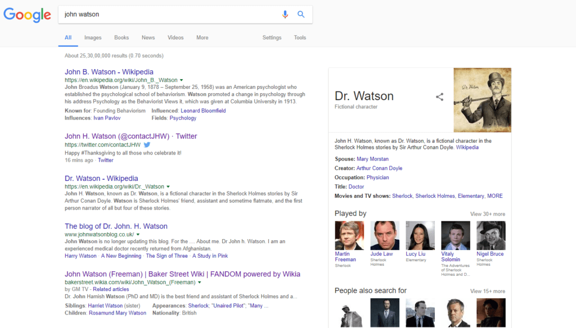This screenshot has height=328, width=576.
Task: Click the Twitter link under the tweet
Action: pyautogui.click(x=105, y=160)
